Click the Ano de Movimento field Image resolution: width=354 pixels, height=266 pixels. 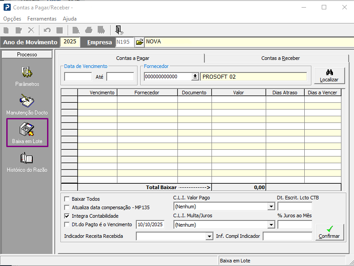(71, 42)
